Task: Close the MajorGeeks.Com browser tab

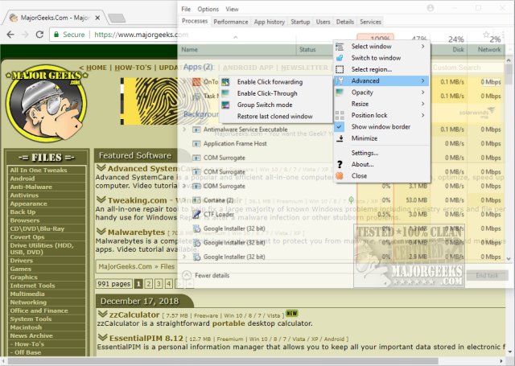Action: click(97, 18)
